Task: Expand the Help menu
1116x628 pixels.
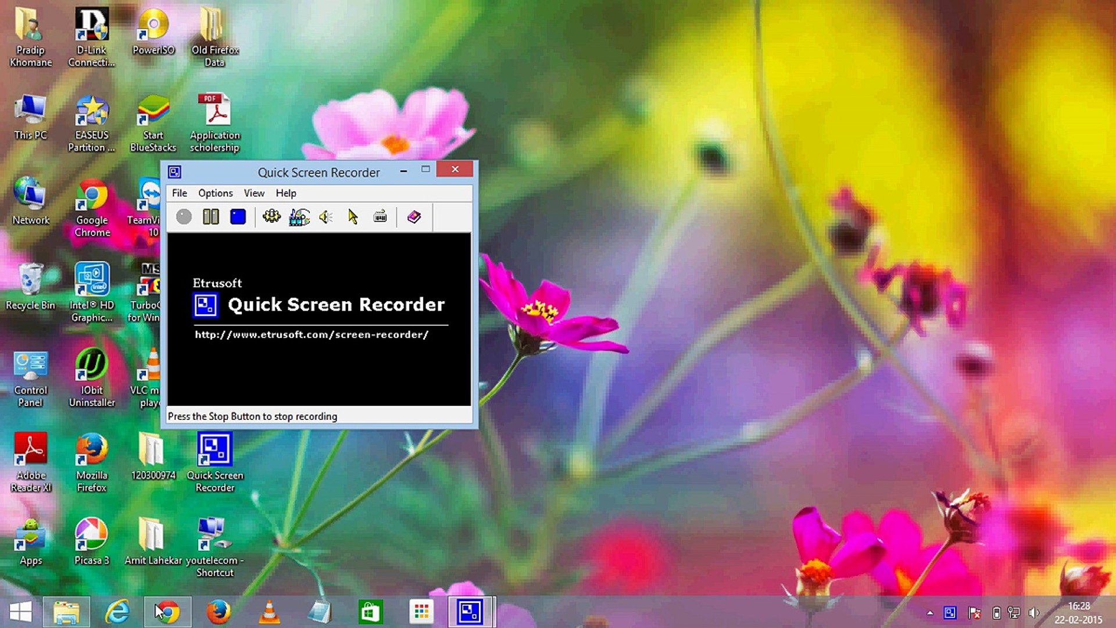Action: point(285,193)
